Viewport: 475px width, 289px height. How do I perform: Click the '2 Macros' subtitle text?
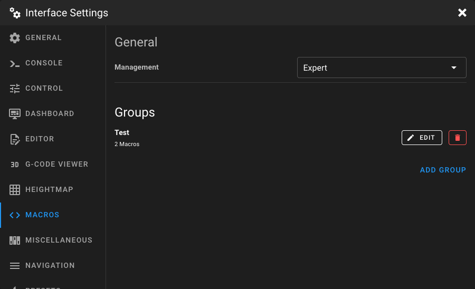point(127,144)
